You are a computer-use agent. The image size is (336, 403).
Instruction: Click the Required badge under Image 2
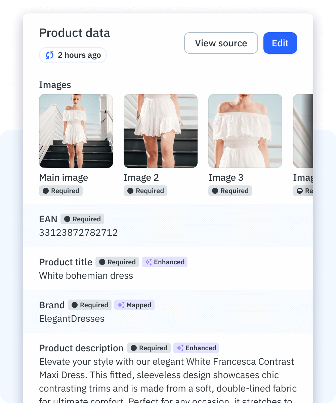[145, 191]
